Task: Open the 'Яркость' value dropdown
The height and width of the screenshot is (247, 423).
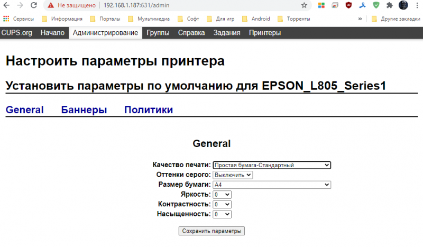Action: point(222,195)
